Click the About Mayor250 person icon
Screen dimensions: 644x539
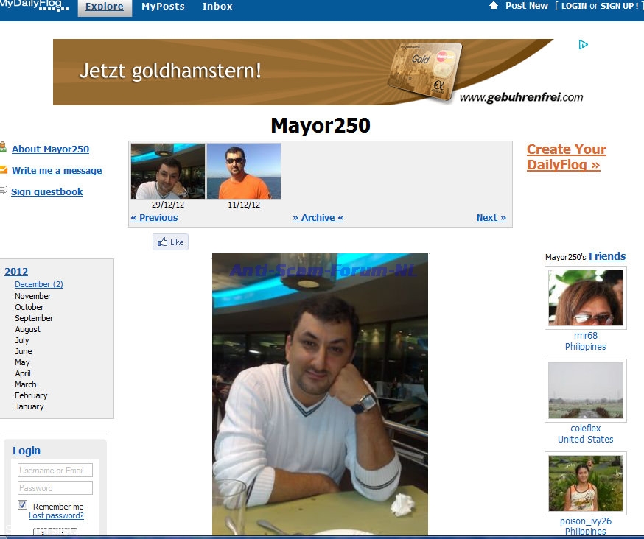click(x=3, y=148)
